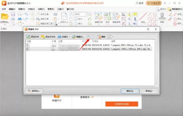Screen dimensions: 183x116
Task: Click the move down arrow in dialog
Action: [x=93, y=37]
